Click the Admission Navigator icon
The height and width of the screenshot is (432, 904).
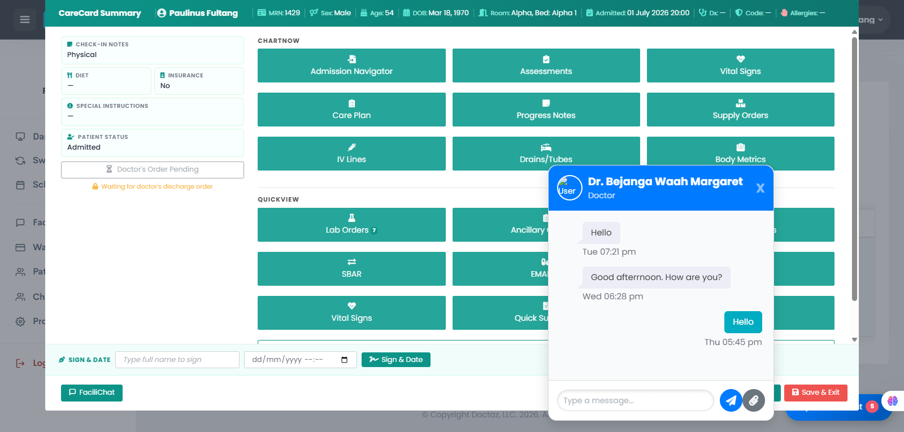[351, 59]
